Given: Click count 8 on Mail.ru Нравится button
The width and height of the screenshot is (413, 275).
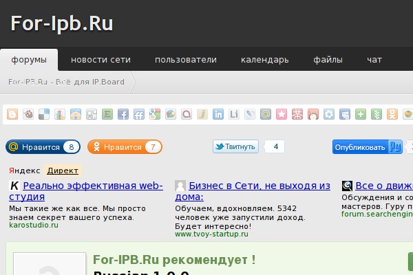Looking at the screenshot, I should click(72, 147).
